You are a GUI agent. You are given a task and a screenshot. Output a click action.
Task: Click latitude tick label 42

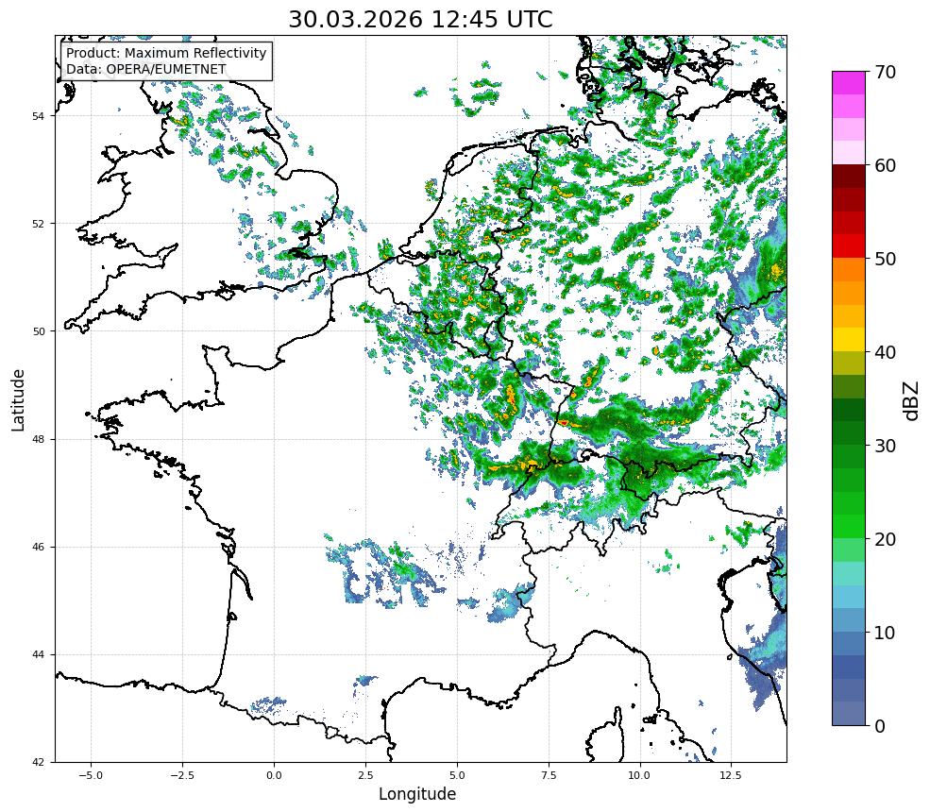click(x=38, y=762)
